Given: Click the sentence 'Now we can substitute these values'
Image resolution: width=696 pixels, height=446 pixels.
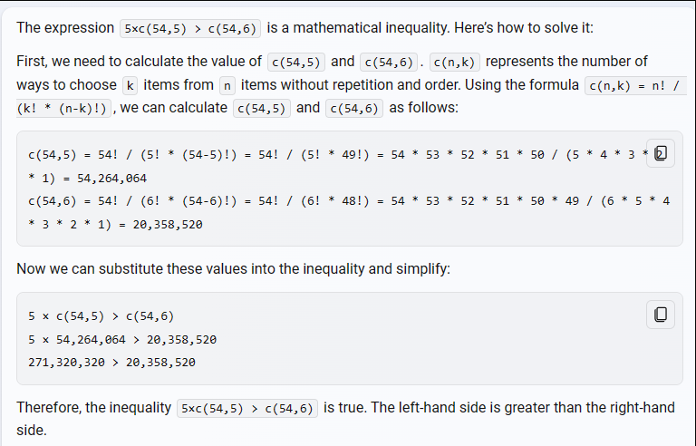Looking at the screenshot, I should coord(233,269).
